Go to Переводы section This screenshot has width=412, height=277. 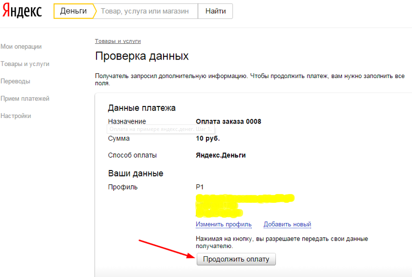click(x=15, y=81)
